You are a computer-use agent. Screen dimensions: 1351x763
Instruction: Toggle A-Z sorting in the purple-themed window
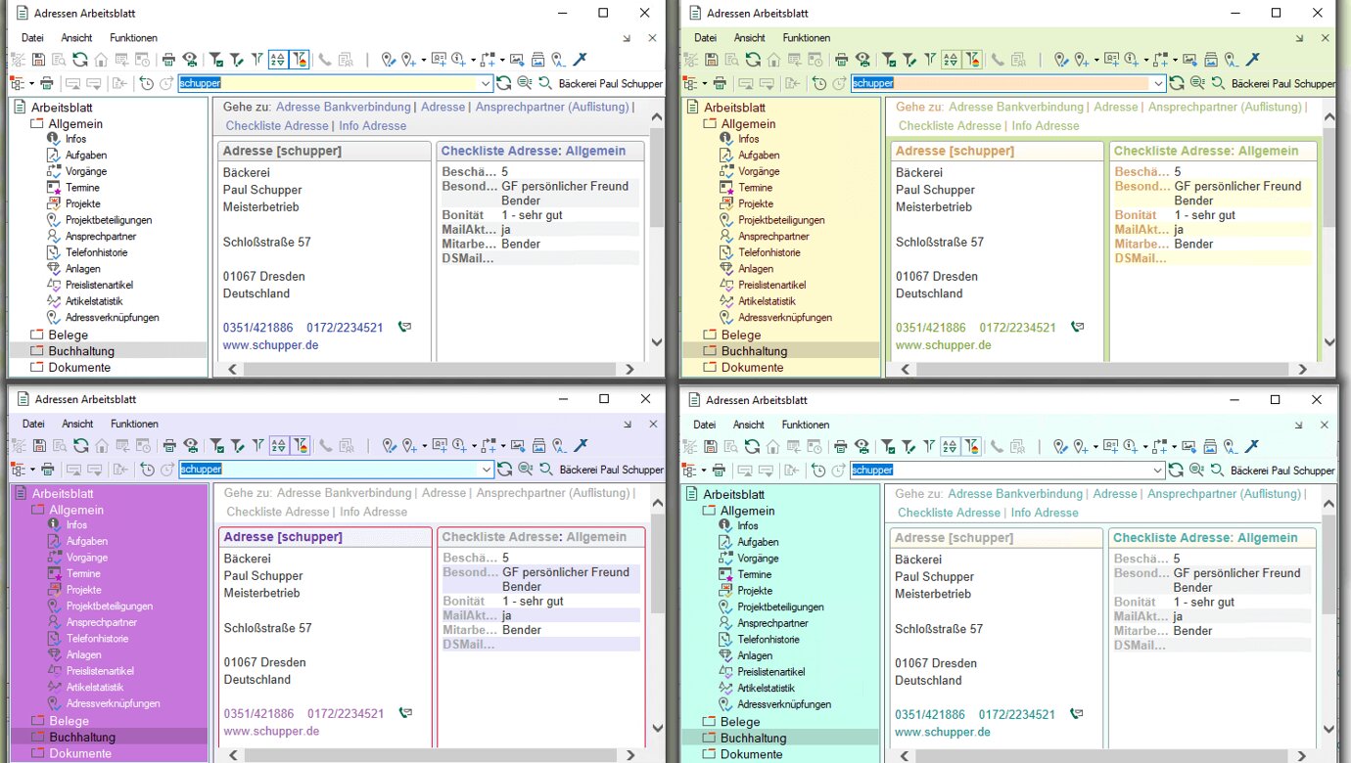[279, 446]
